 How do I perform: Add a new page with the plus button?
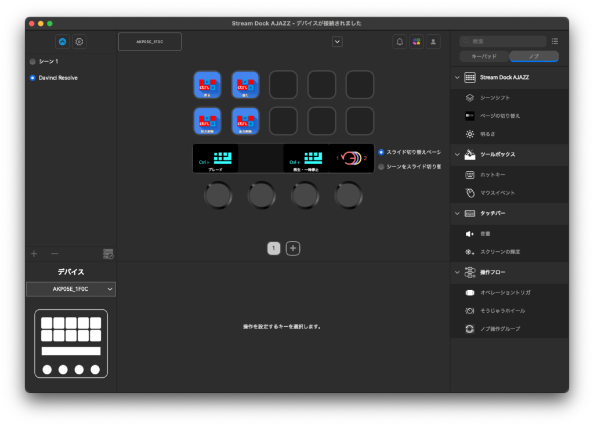point(293,248)
